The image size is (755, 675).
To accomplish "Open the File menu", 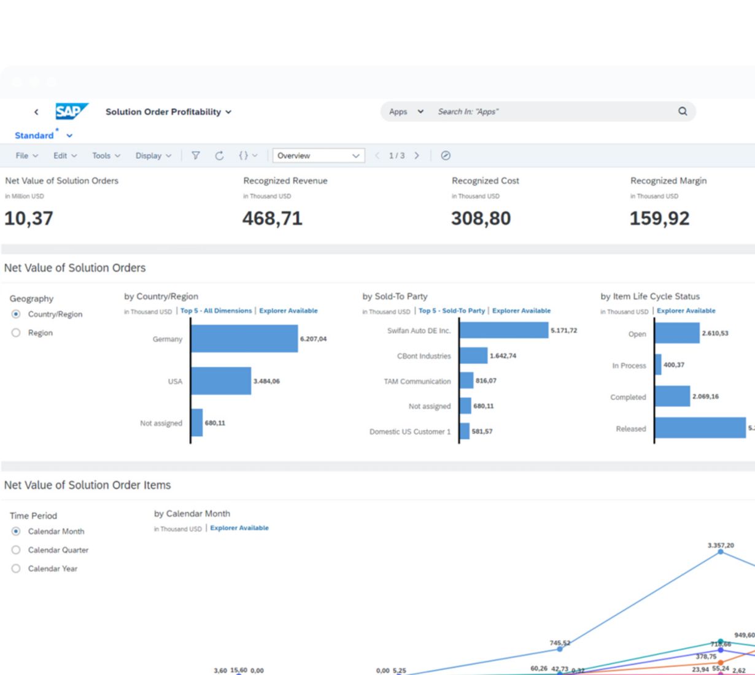I will click(26, 156).
